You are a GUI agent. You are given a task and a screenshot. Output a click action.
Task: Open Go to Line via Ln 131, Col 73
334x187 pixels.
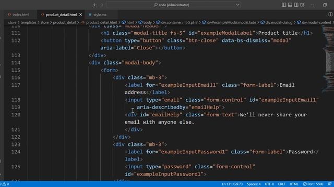tap(232, 184)
